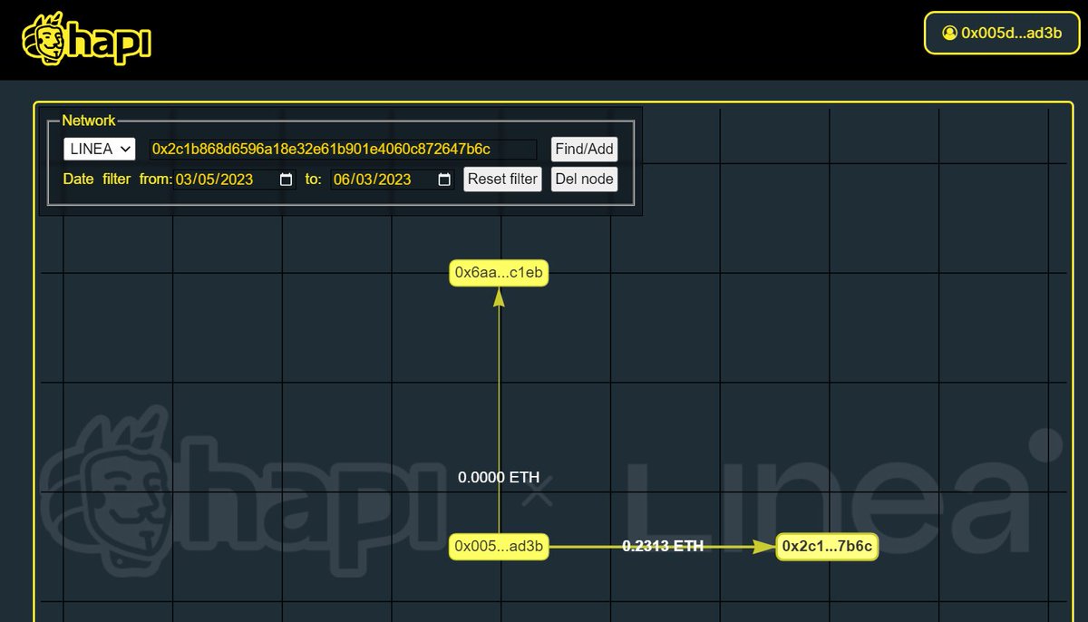Select the 0x2c1...7b6c node
Image resolution: width=1088 pixels, height=622 pixels.
click(826, 547)
